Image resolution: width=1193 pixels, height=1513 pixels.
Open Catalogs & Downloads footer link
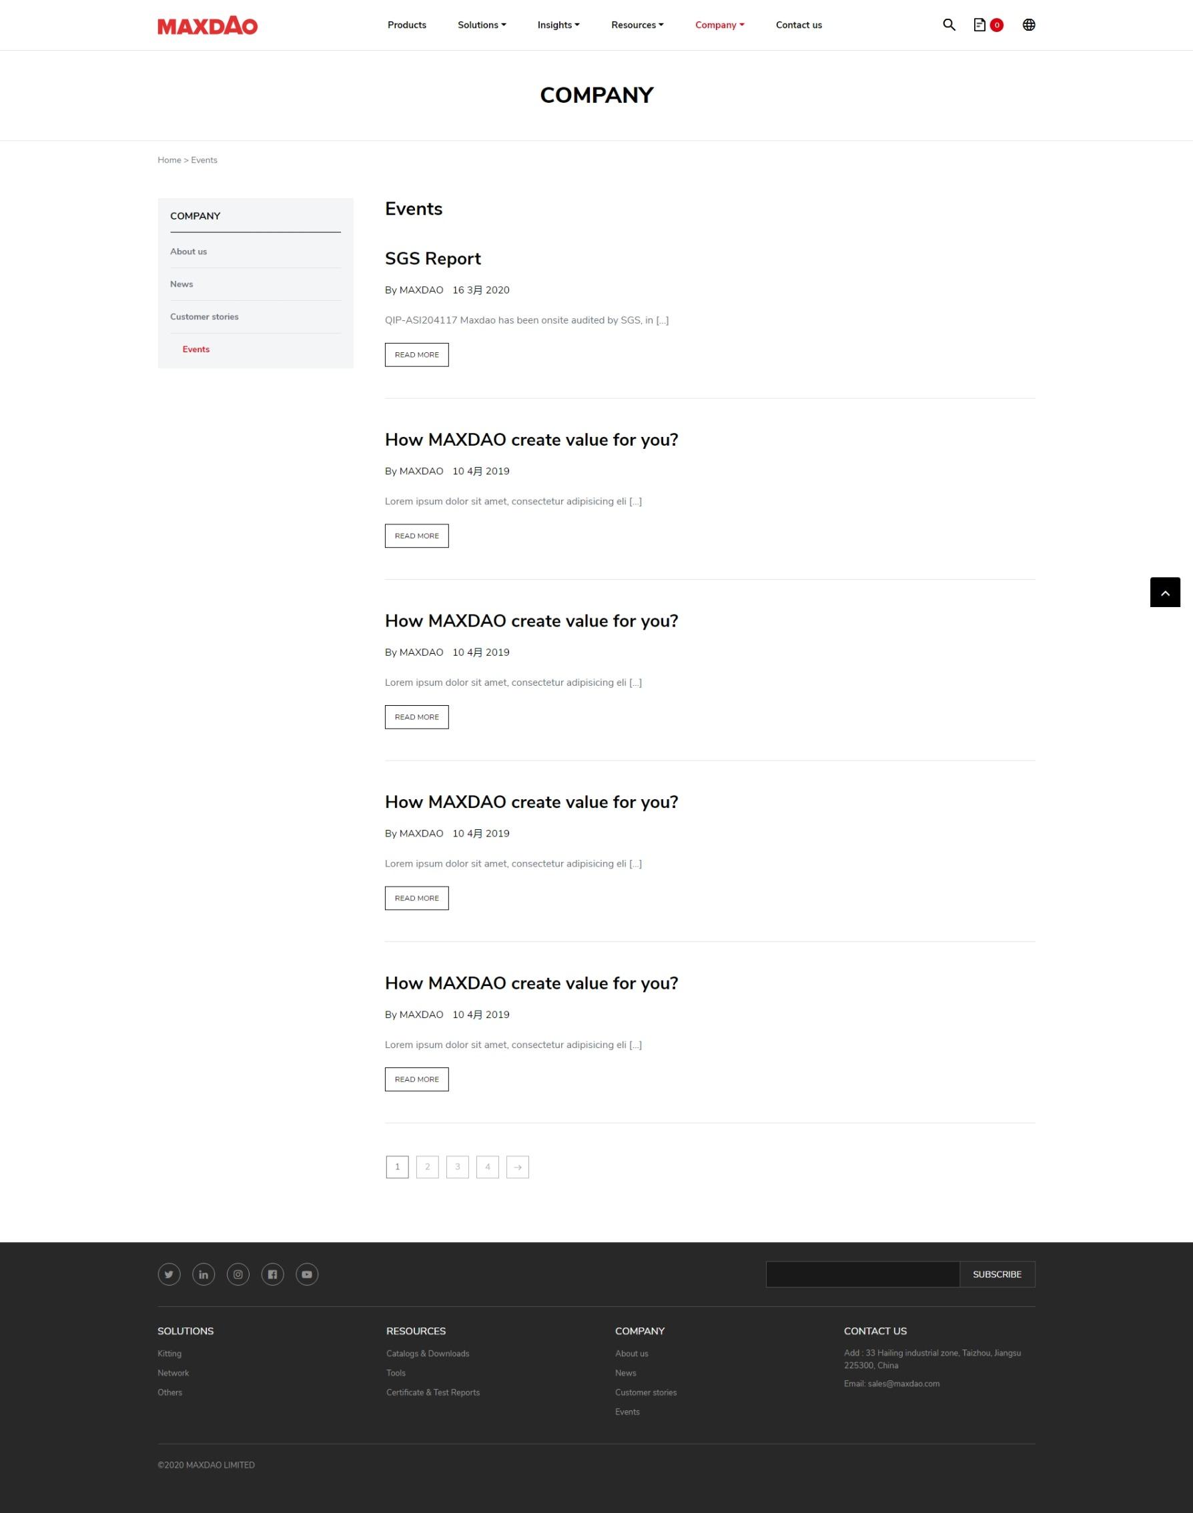coord(428,1353)
